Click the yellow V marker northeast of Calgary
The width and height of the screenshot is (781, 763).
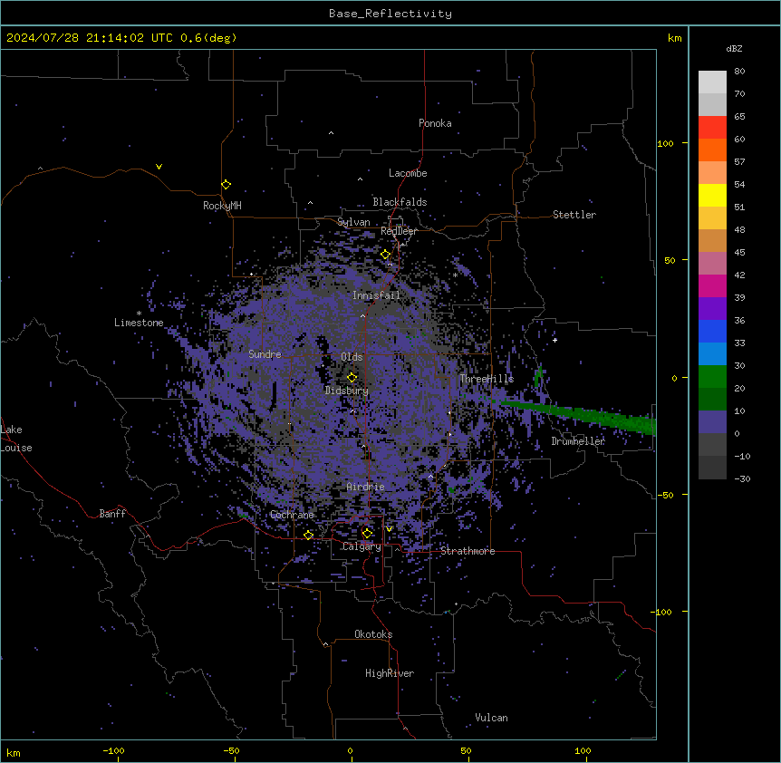pyautogui.click(x=389, y=529)
